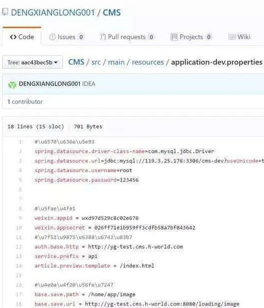This screenshot has height=308, width=264.
Task: Click the Projects board icon
Action: (174, 37)
